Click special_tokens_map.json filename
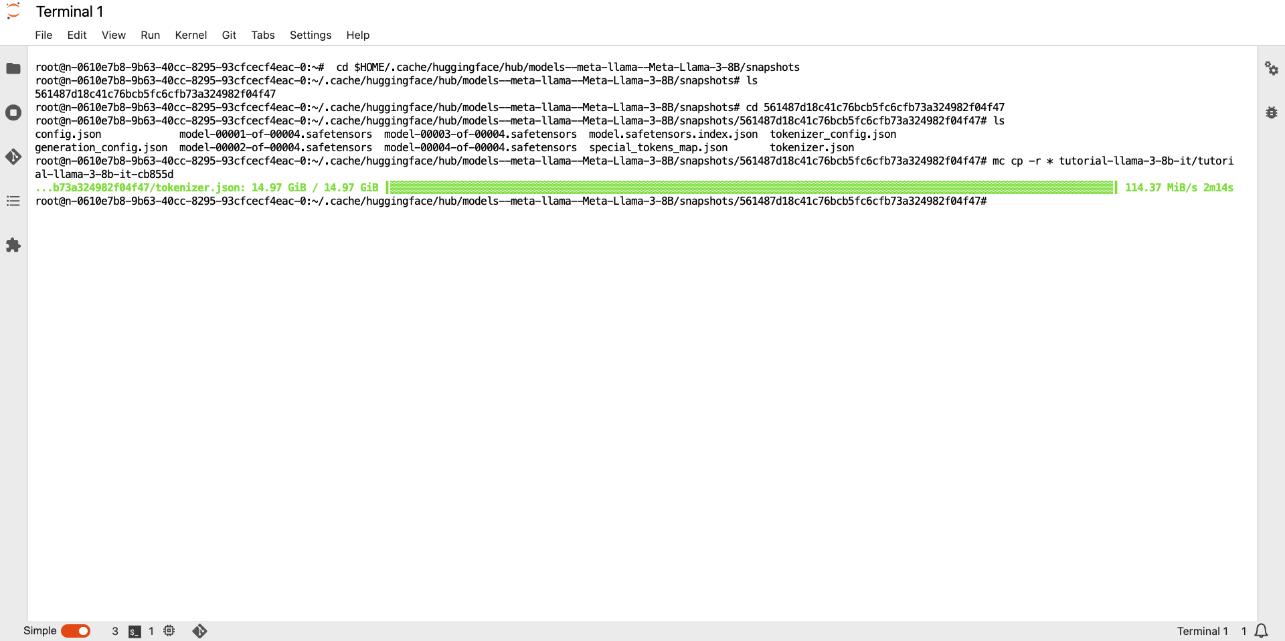 [x=659, y=147]
